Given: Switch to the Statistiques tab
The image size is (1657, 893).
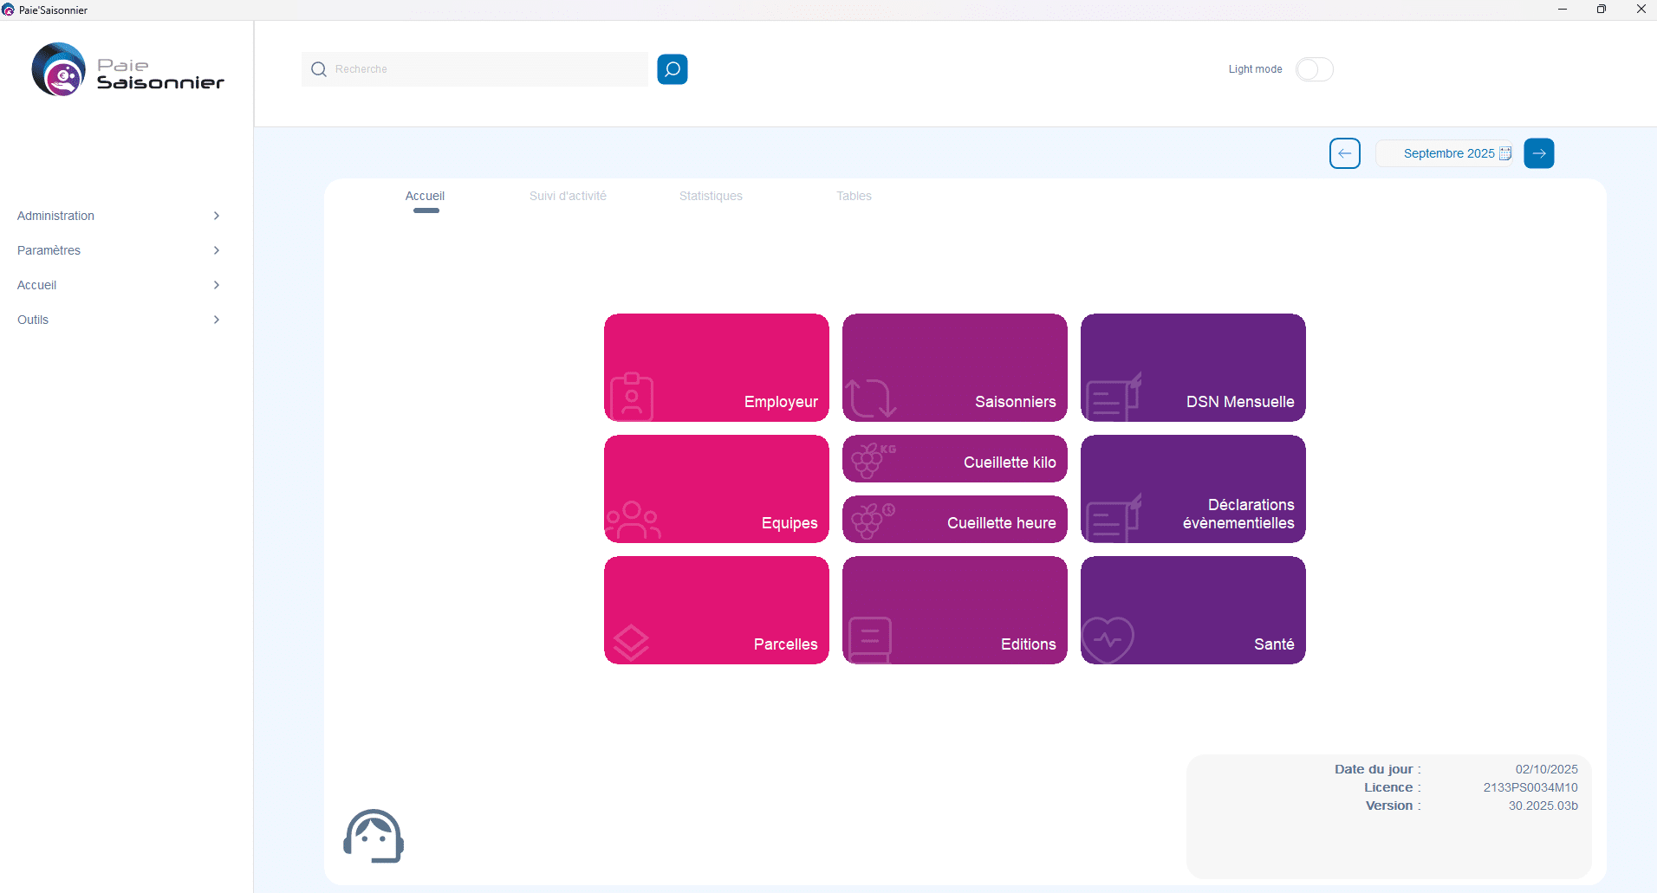Looking at the screenshot, I should [x=711, y=197].
